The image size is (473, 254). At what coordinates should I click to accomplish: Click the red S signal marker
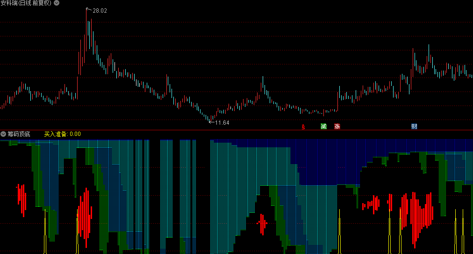click(303, 127)
